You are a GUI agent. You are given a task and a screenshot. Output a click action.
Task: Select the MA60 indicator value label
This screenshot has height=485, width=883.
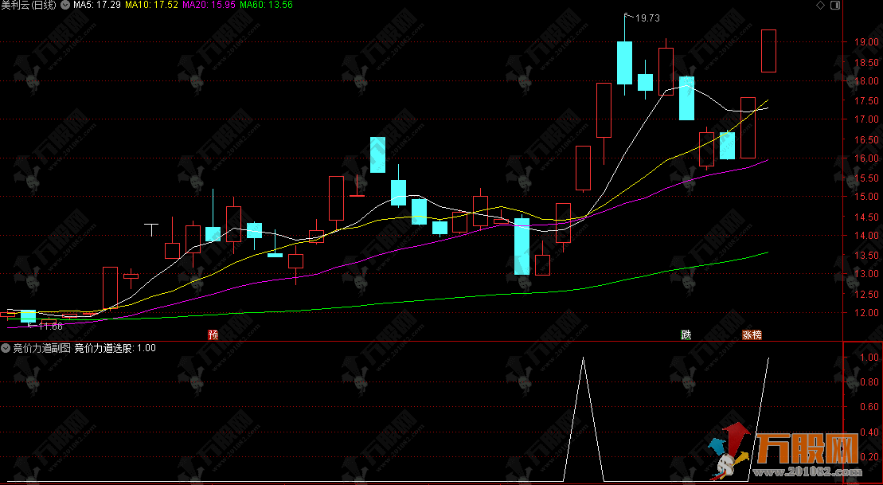click(266, 5)
